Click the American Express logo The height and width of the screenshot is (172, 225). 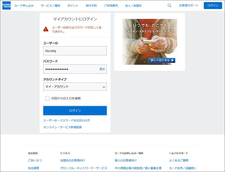(x=6, y=5)
